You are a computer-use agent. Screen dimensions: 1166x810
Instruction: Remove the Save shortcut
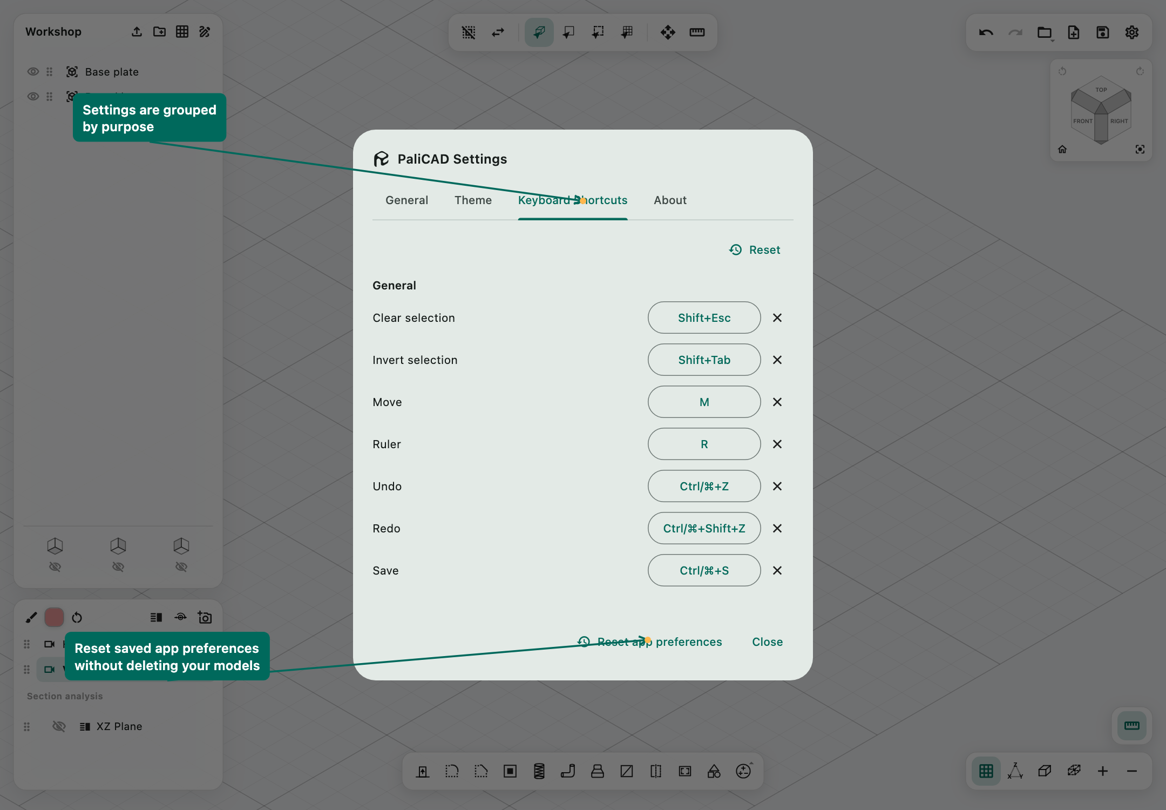(777, 570)
